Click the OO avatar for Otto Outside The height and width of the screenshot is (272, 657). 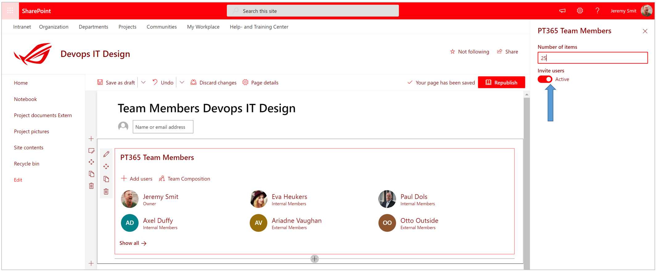tap(387, 223)
